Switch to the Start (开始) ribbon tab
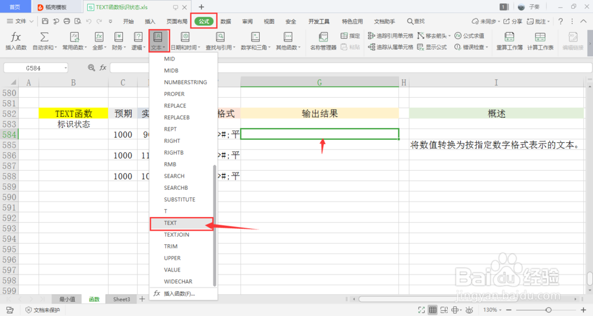 (128, 21)
